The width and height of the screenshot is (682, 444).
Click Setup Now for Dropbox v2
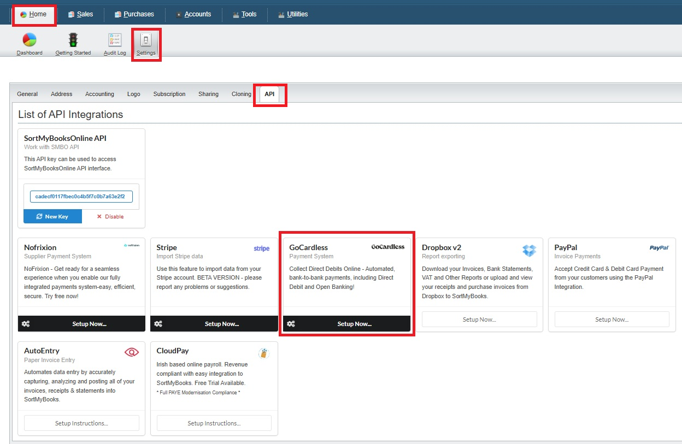479,319
